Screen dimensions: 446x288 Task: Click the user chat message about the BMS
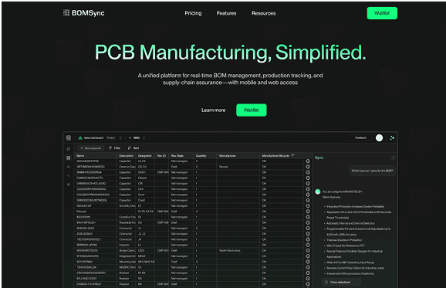pos(372,171)
